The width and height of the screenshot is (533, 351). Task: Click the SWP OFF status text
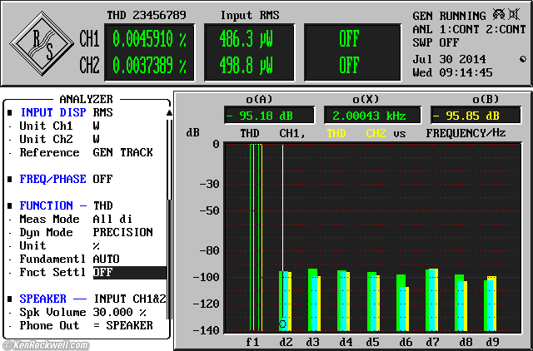[436, 42]
